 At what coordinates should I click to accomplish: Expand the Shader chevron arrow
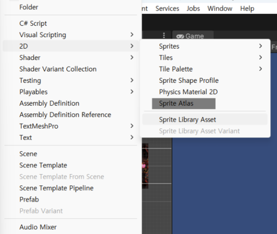[x=132, y=57]
